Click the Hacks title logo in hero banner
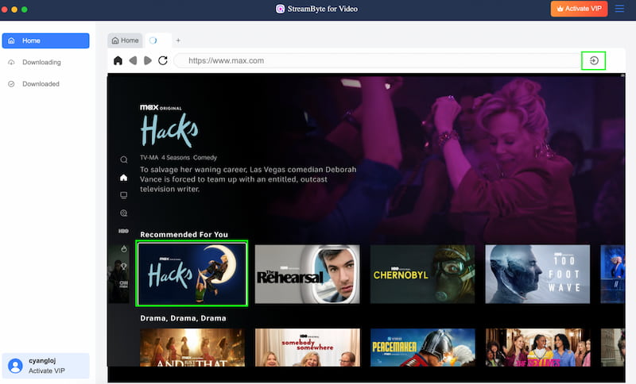 pyautogui.click(x=169, y=130)
